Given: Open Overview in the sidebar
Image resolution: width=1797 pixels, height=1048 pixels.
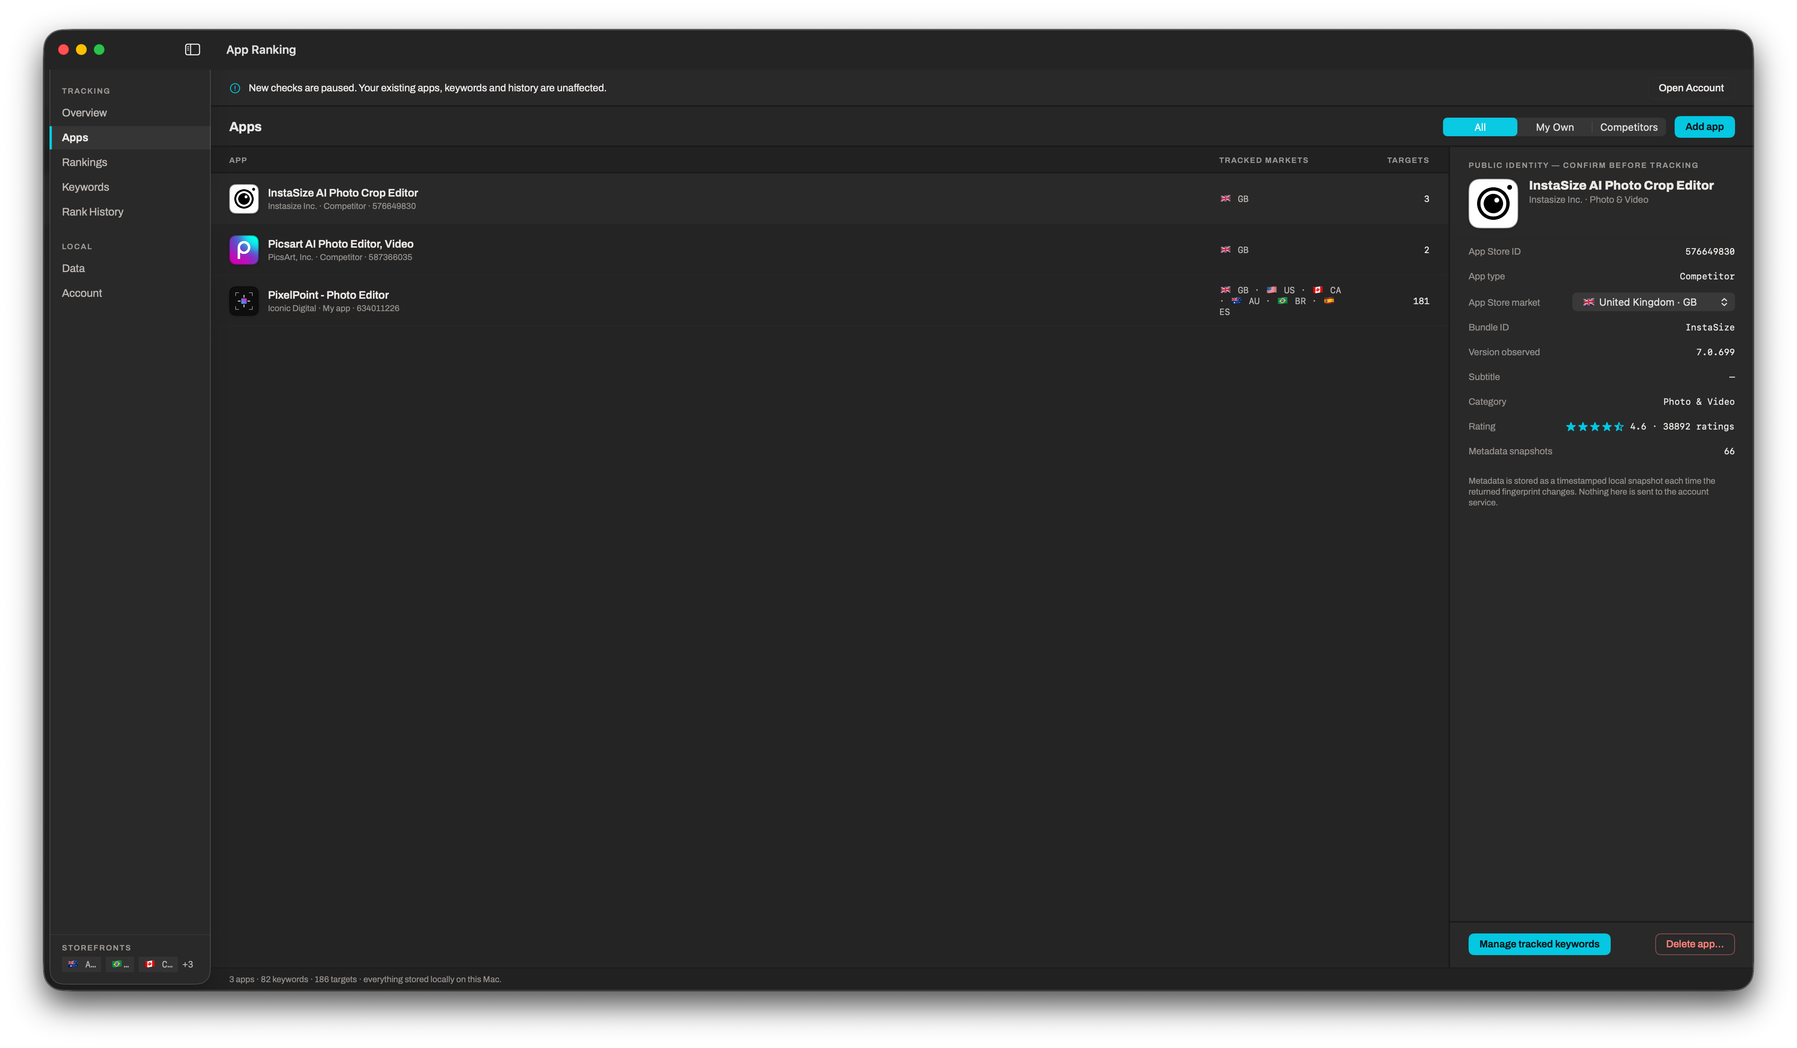Looking at the screenshot, I should pos(130,113).
